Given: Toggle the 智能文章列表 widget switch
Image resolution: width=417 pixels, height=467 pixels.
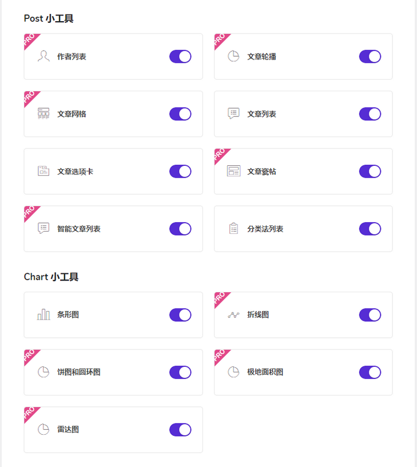Looking at the screenshot, I should coord(180,229).
